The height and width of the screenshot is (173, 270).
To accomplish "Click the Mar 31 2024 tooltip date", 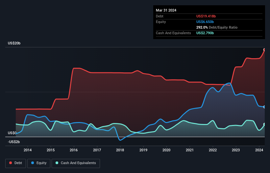I will (x=166, y=10).
